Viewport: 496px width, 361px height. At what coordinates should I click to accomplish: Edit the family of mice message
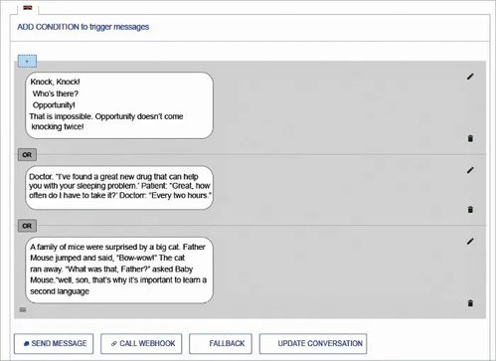tap(470, 242)
